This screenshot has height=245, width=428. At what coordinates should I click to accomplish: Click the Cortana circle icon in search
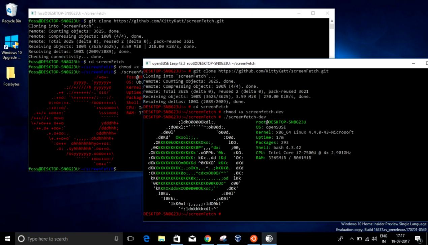coord(21,239)
